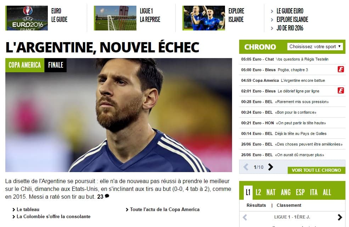Click the Voir tout le chrono button
The height and width of the screenshot is (227, 349).
[316, 170]
